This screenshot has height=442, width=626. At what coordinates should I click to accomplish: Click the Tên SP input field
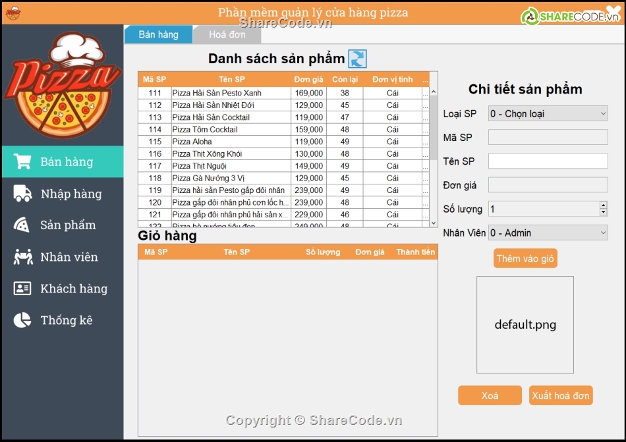[x=548, y=161]
